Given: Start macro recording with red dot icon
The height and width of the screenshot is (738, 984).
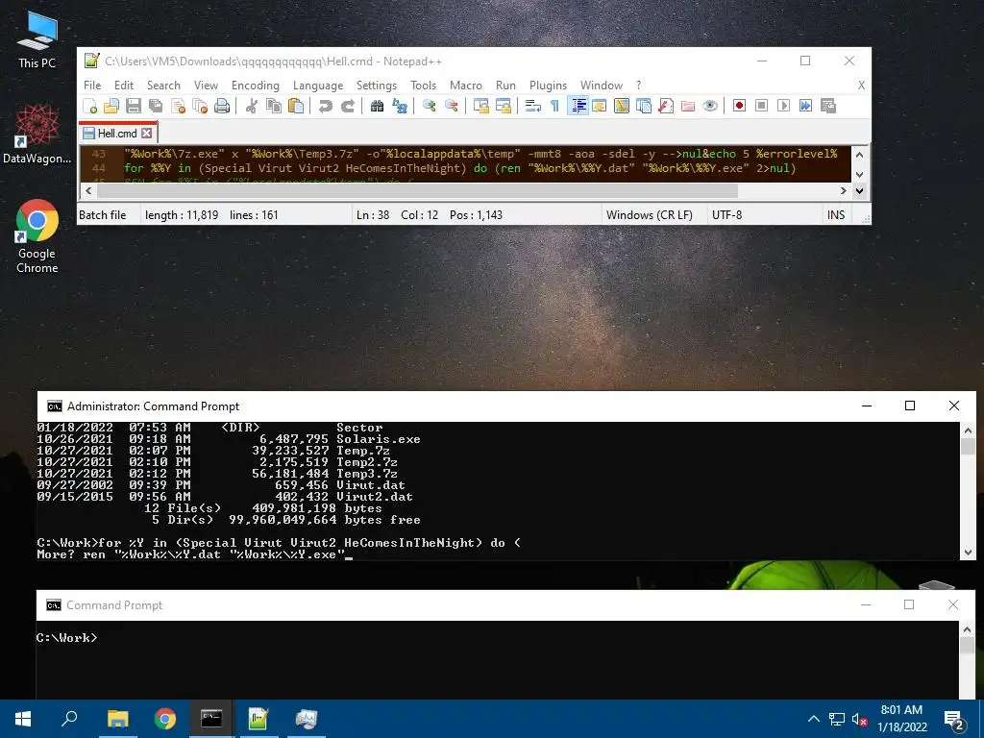Looking at the screenshot, I should [x=739, y=106].
